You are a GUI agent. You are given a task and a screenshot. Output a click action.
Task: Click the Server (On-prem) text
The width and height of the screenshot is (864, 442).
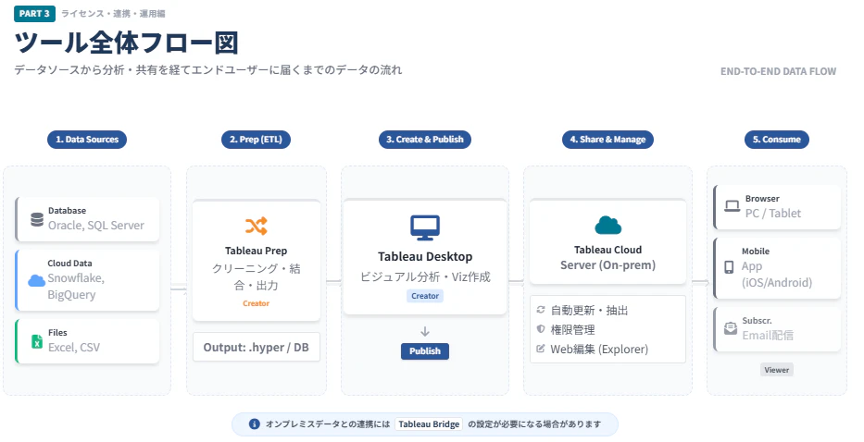(607, 265)
